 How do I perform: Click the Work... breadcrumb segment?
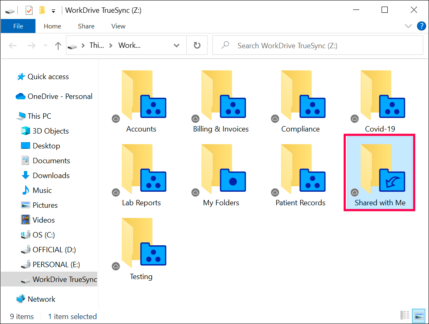click(x=130, y=45)
